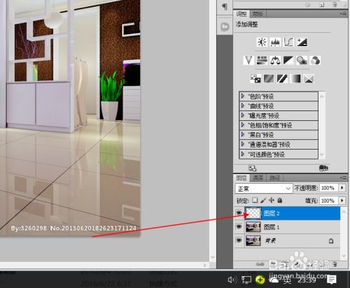This screenshot has width=350, height=288.
Task: Open the Layers panel flyout menu
Action: (x=343, y=178)
